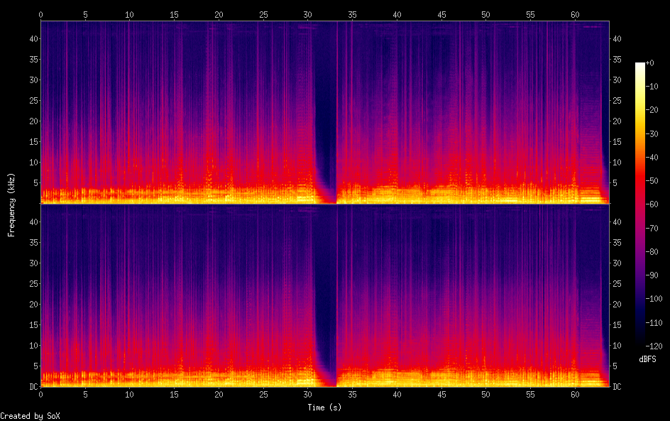Click the "25" tick label on the top time axis
Screen dimensions: 670x421
[x=263, y=14]
